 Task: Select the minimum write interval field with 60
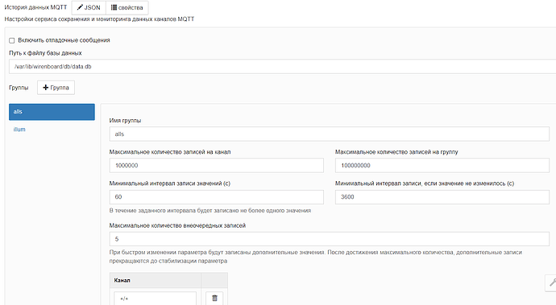216,197
